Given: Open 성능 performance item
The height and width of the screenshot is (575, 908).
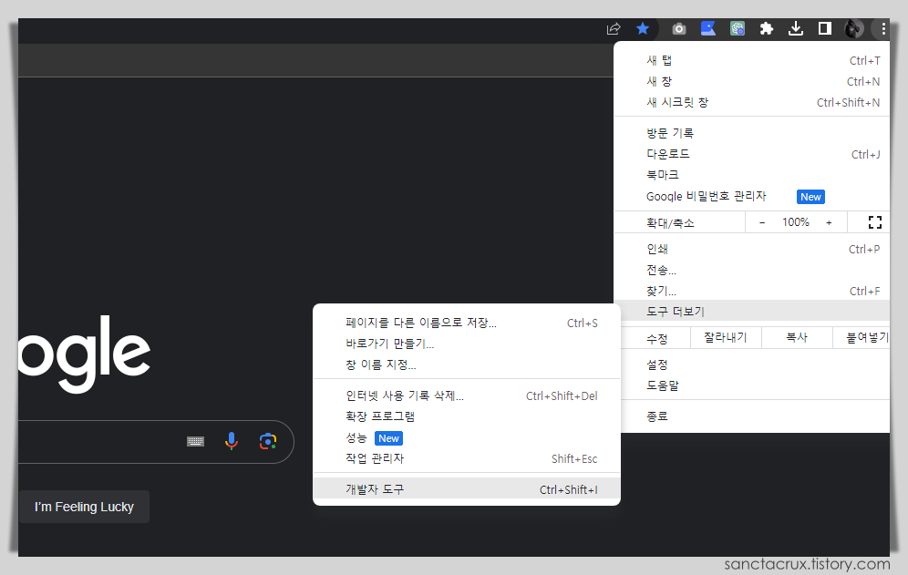Looking at the screenshot, I should pyautogui.click(x=467, y=437).
